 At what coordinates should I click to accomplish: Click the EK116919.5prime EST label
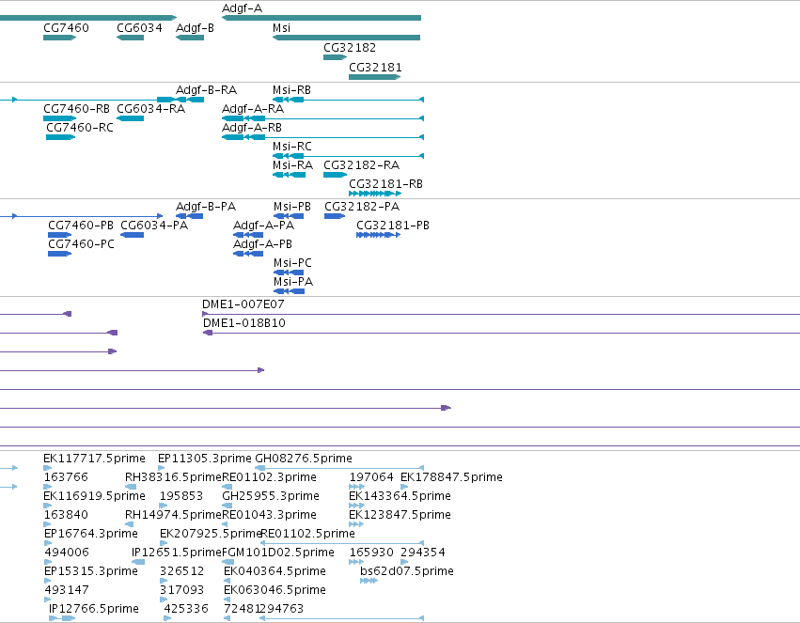(94, 496)
